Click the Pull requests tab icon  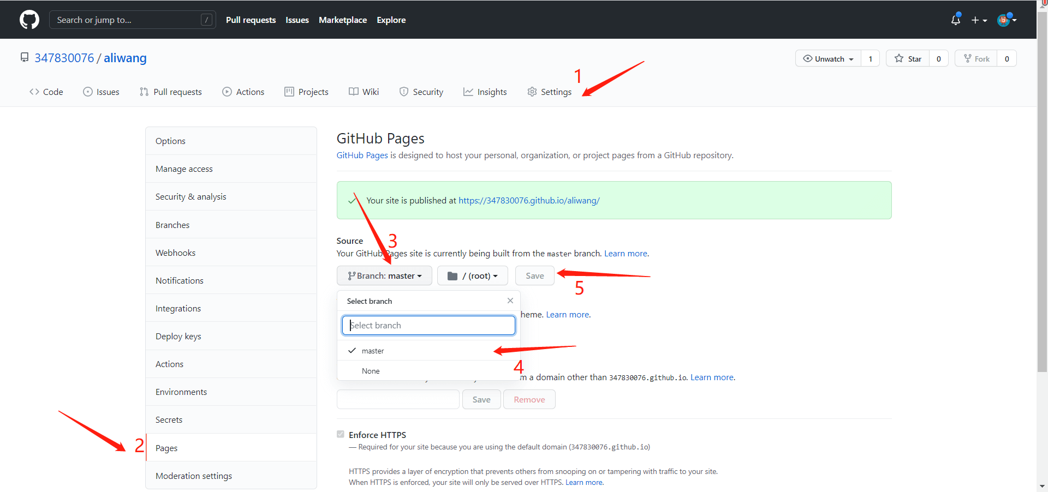click(x=144, y=92)
